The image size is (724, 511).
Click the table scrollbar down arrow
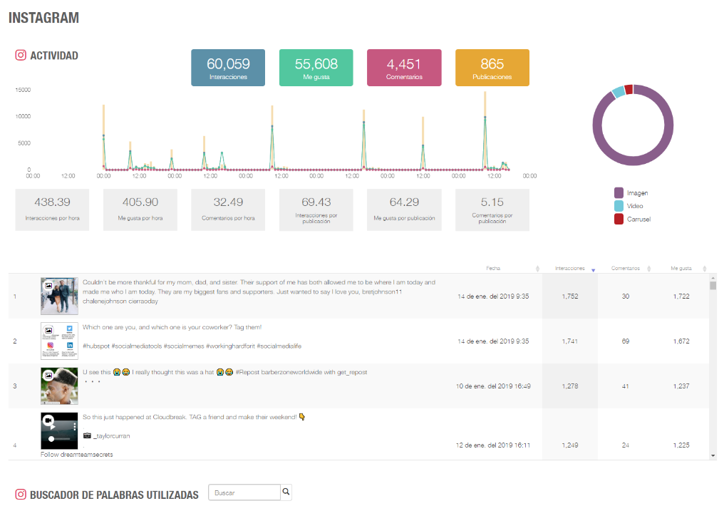pyautogui.click(x=713, y=455)
